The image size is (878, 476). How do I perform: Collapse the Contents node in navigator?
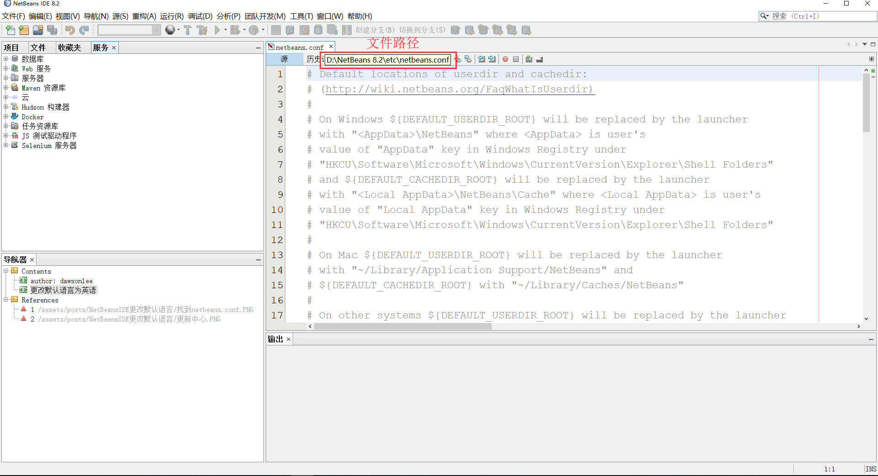(6, 270)
